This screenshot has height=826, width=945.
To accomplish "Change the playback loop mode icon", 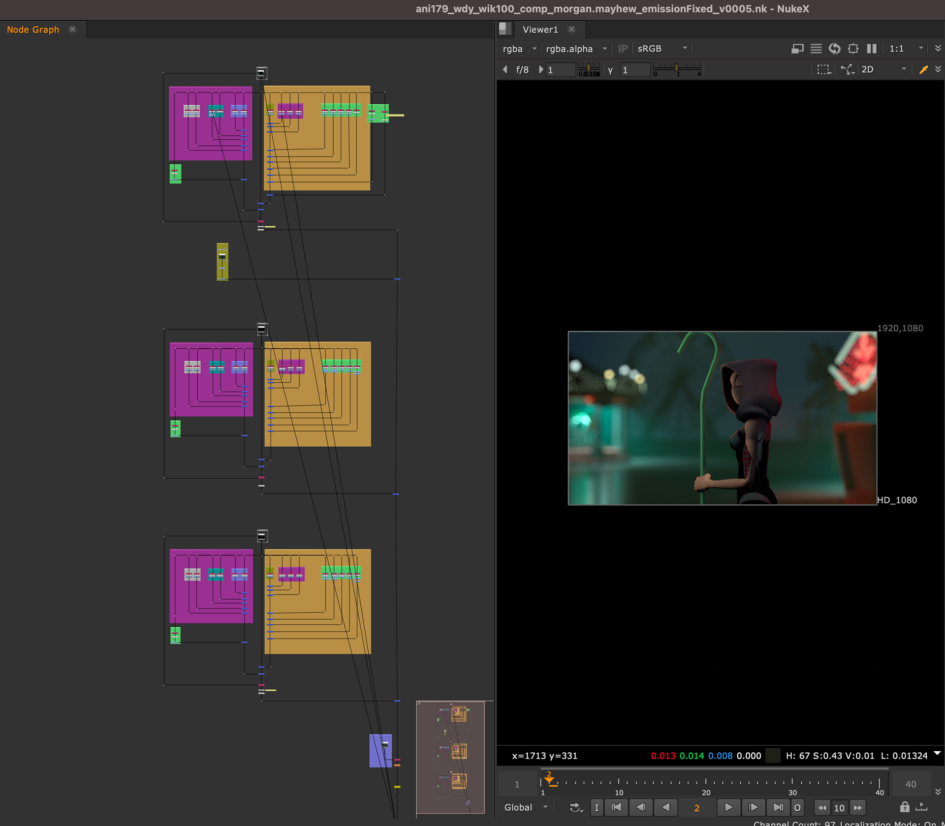I will coord(575,807).
